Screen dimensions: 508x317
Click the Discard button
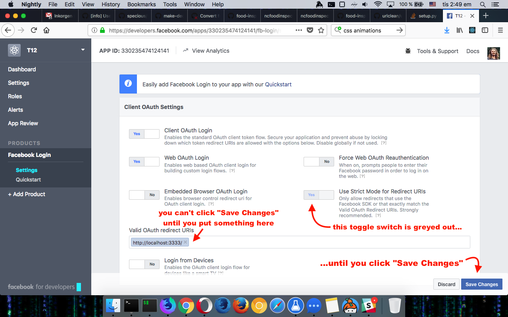(x=446, y=284)
